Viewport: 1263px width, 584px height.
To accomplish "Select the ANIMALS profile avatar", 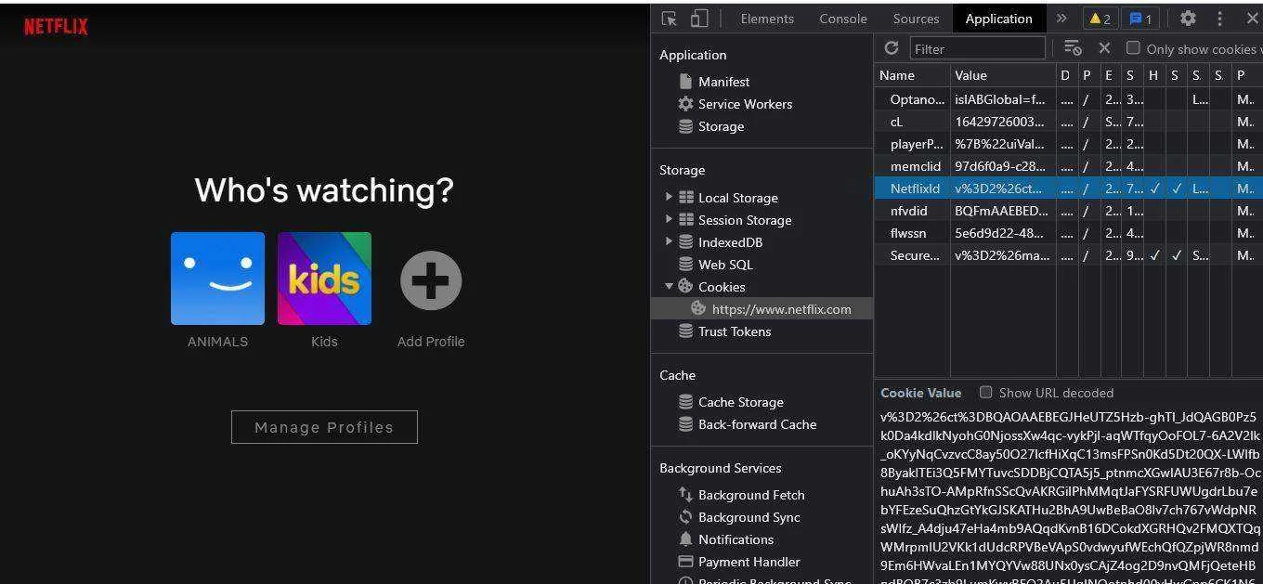I will click(x=217, y=279).
